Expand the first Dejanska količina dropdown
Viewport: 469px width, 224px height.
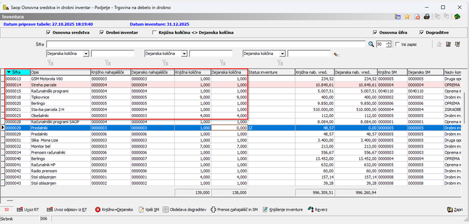click(x=86, y=54)
